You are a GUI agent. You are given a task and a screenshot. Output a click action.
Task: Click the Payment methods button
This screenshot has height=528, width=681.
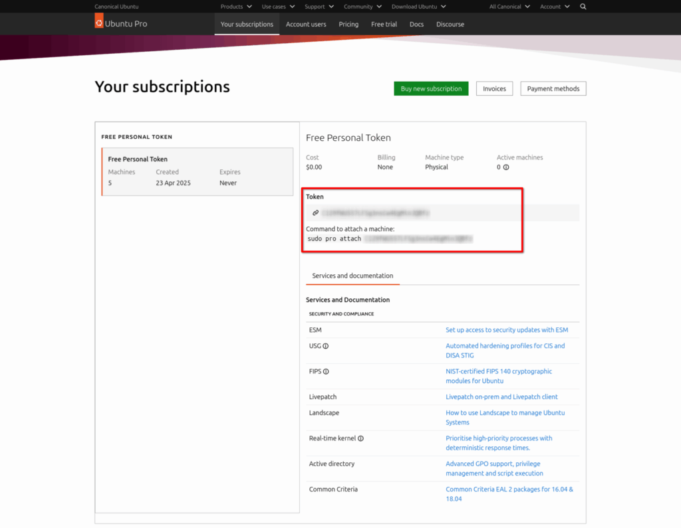click(553, 88)
